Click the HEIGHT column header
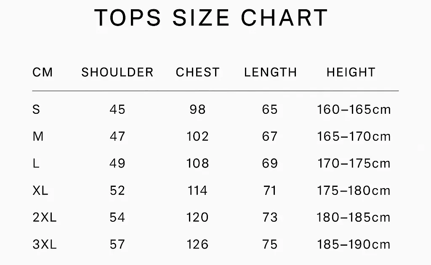431x265 pixels. point(351,72)
